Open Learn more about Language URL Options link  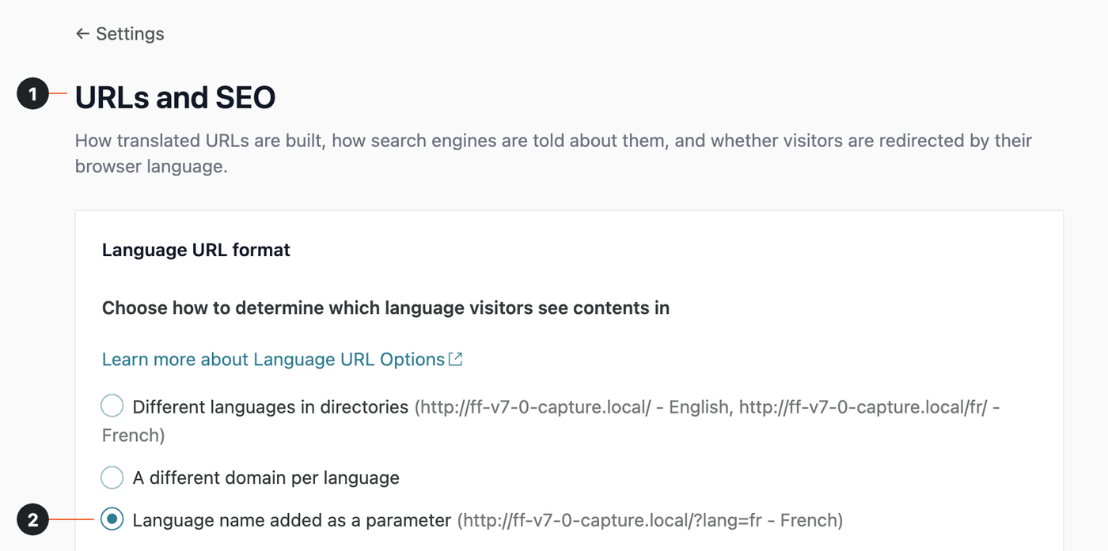(x=282, y=359)
